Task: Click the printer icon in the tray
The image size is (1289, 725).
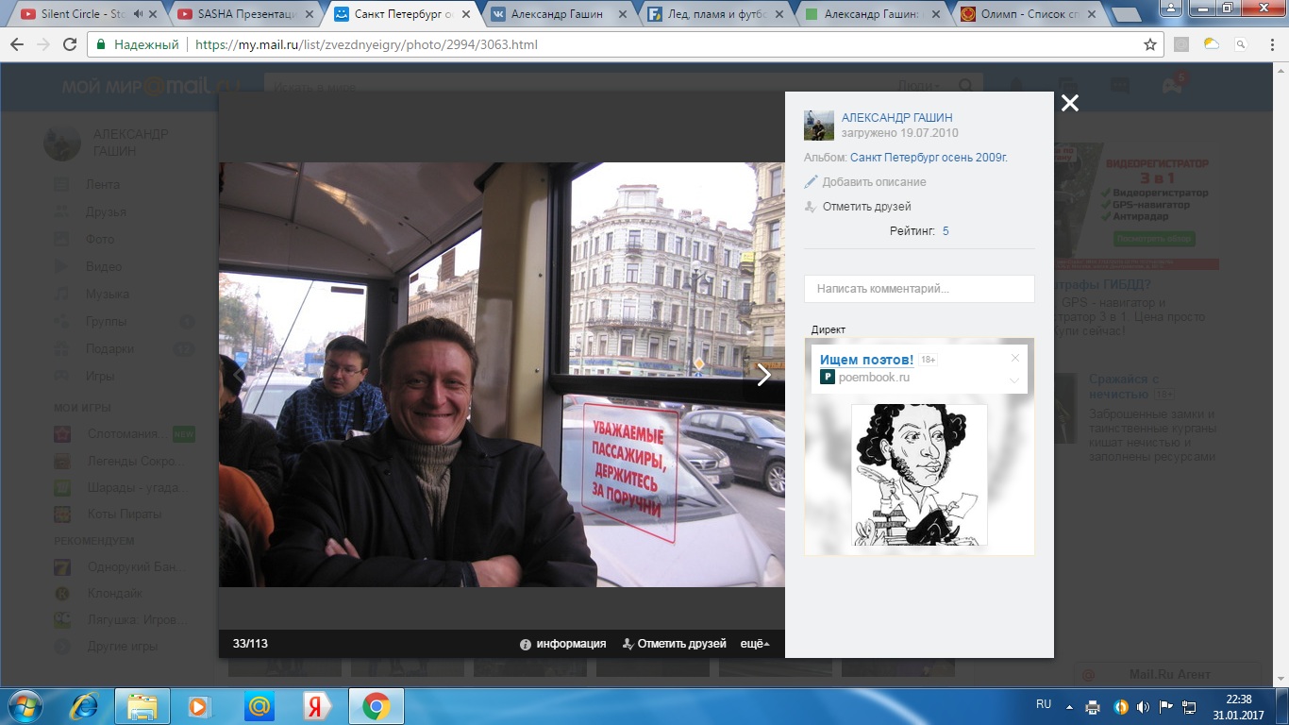Action: pyautogui.click(x=1093, y=706)
